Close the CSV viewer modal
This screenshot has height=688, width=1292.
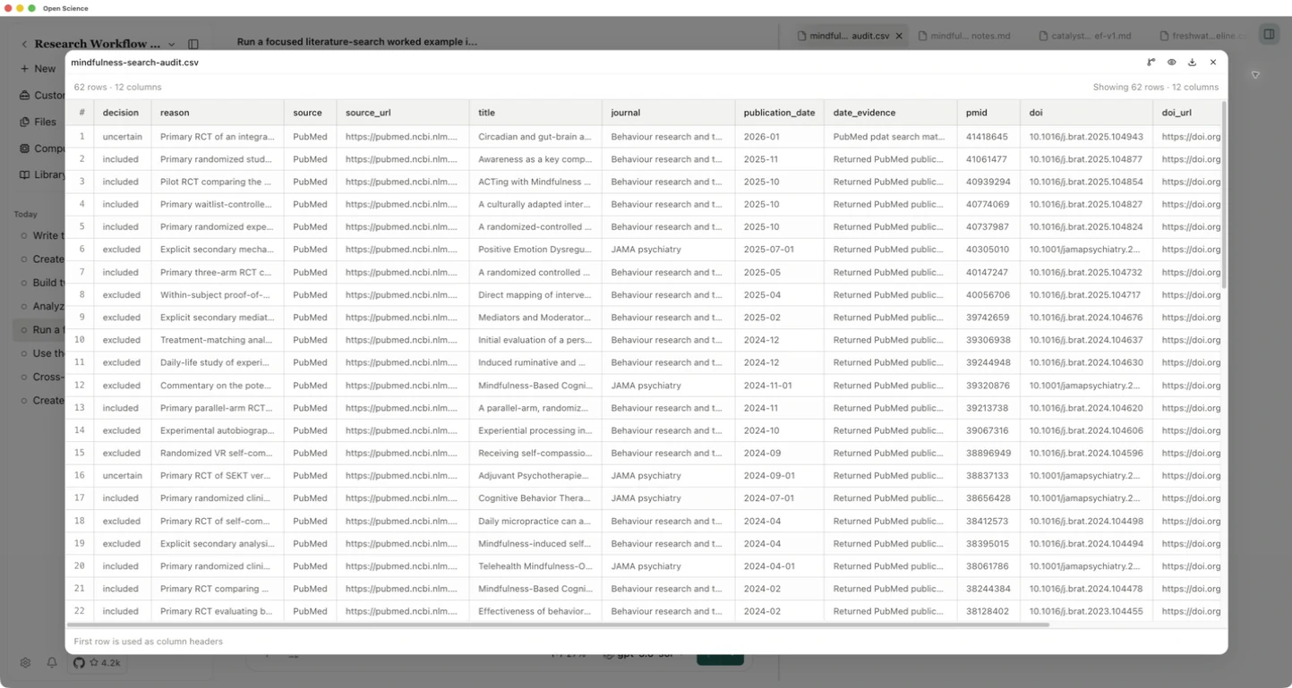[1213, 63]
